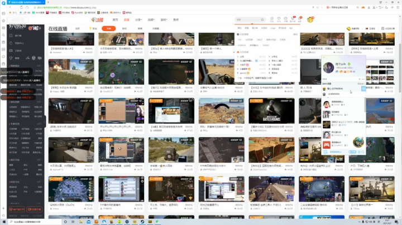The image size is (402, 225).
Task: Open File Explorer from the taskbar
Action: 81,222
